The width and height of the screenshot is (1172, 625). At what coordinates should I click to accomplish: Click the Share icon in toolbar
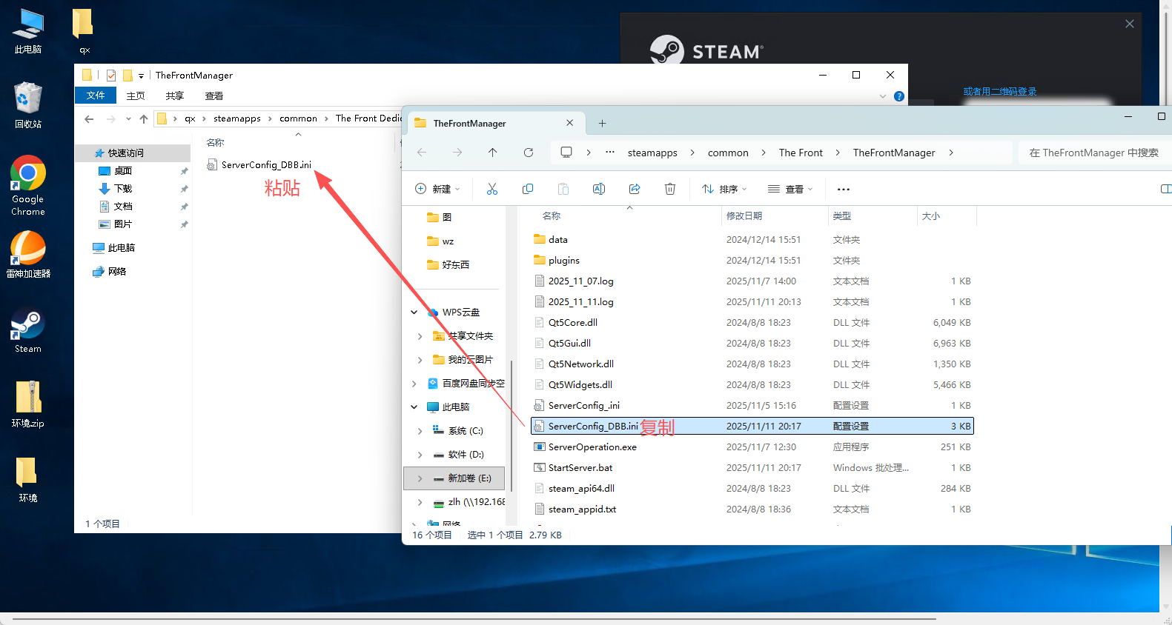point(635,189)
